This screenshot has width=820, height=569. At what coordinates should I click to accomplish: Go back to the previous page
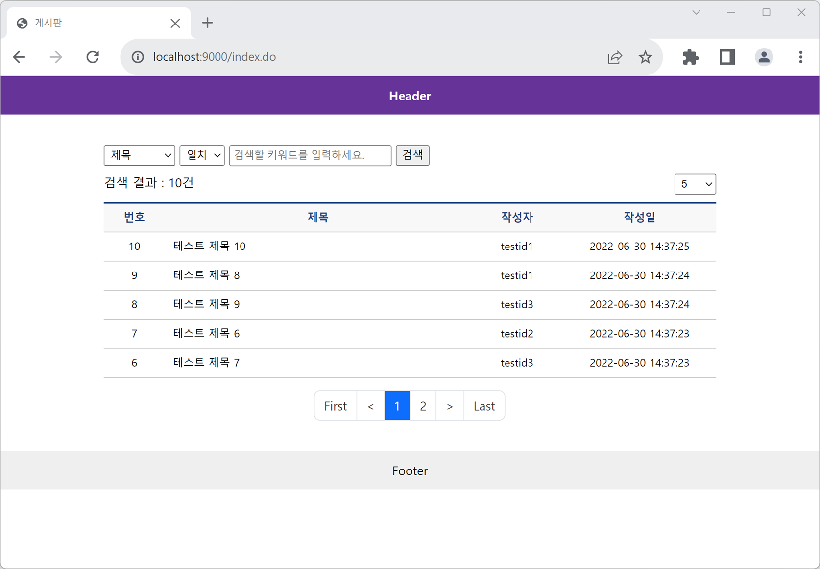coord(19,57)
